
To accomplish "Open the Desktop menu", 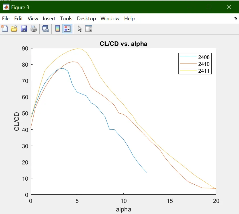I will 86,19.
